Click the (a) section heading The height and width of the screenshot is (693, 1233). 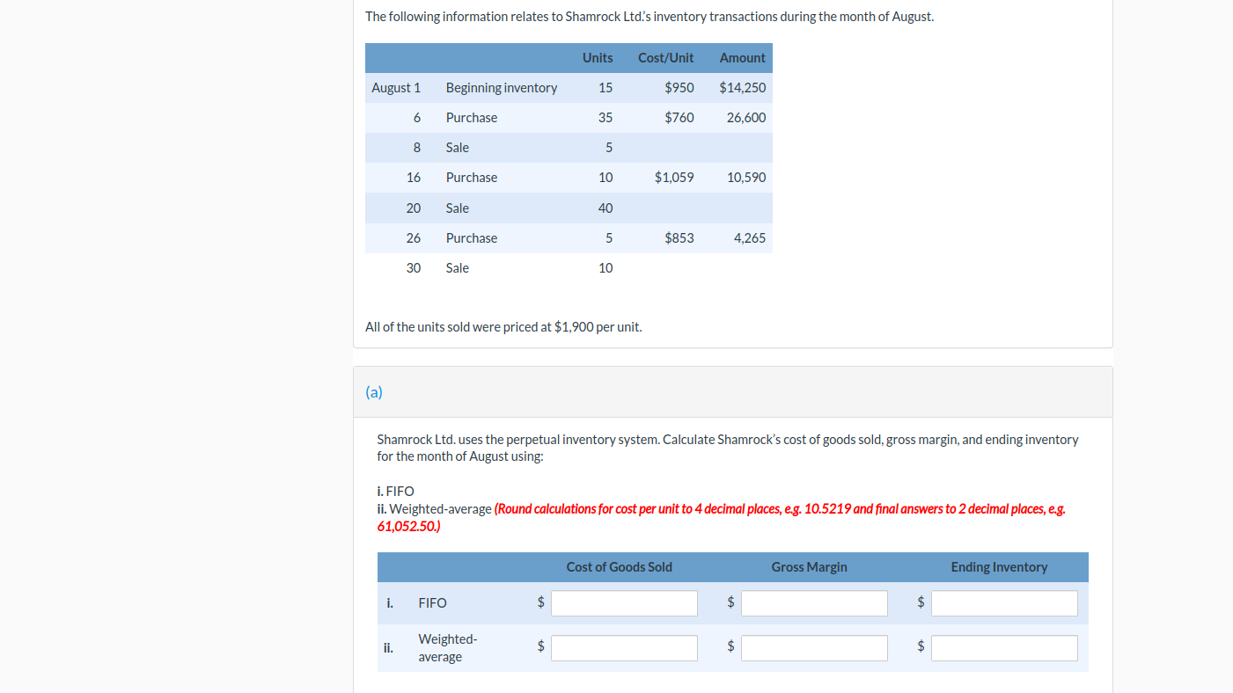click(x=374, y=392)
